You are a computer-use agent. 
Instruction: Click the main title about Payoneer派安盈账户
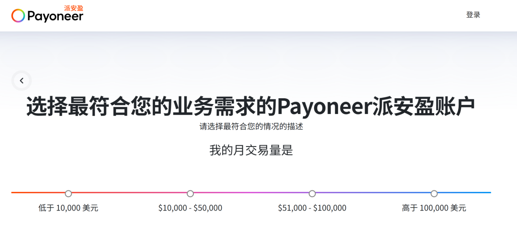click(x=251, y=106)
